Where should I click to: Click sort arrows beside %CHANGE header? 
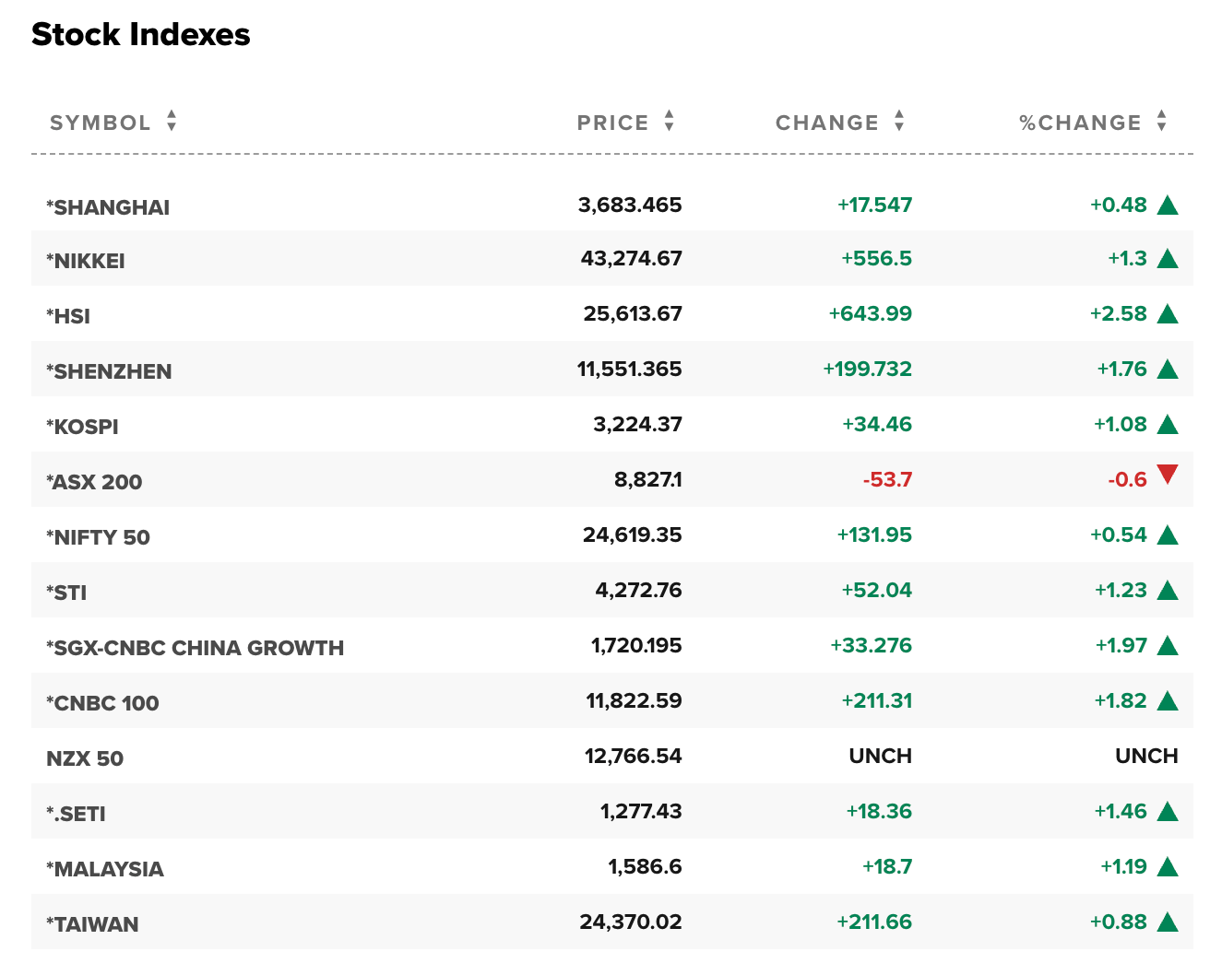1162,122
